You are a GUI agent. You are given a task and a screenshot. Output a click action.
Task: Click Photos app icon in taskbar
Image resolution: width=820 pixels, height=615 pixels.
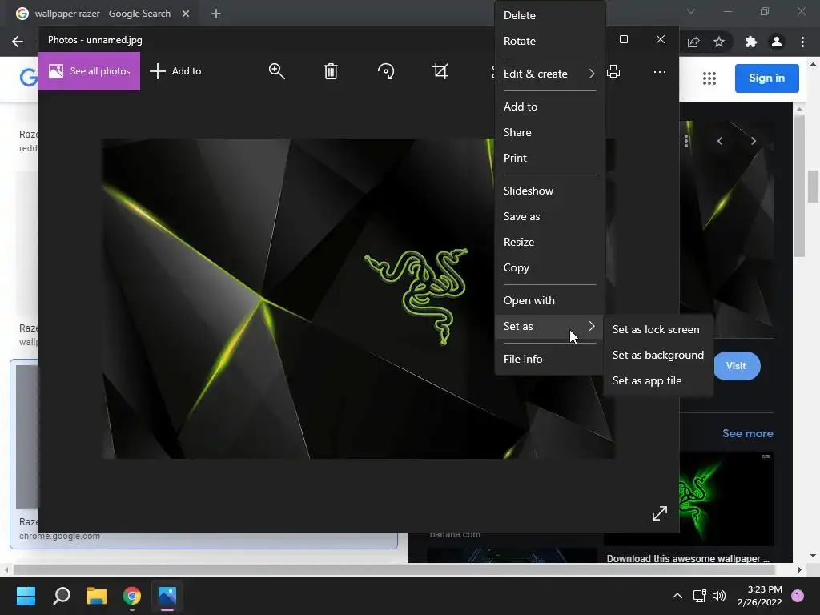tap(167, 596)
